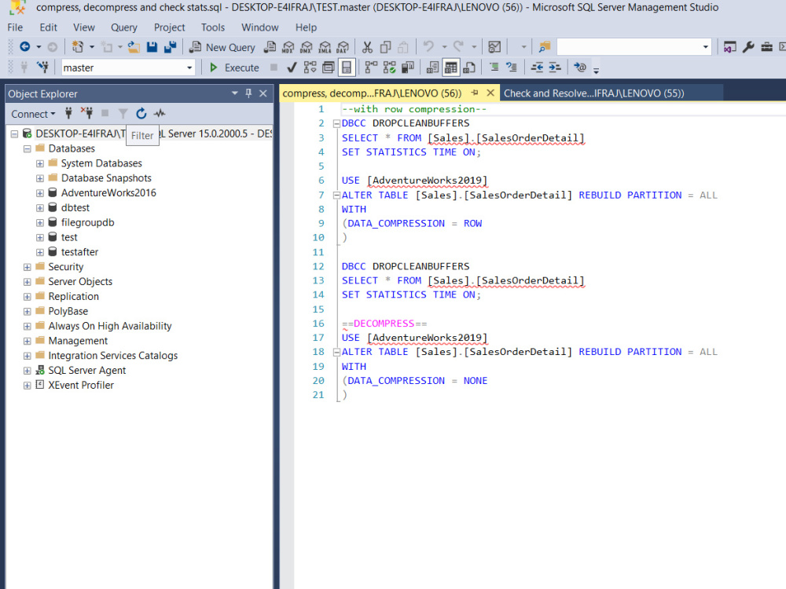Uncomment the selected lines

pos(512,67)
